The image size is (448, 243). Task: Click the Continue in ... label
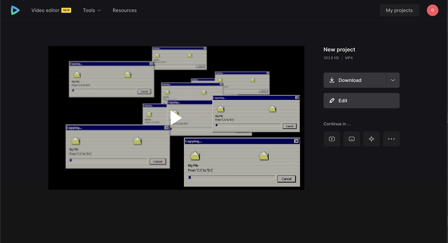click(x=337, y=124)
